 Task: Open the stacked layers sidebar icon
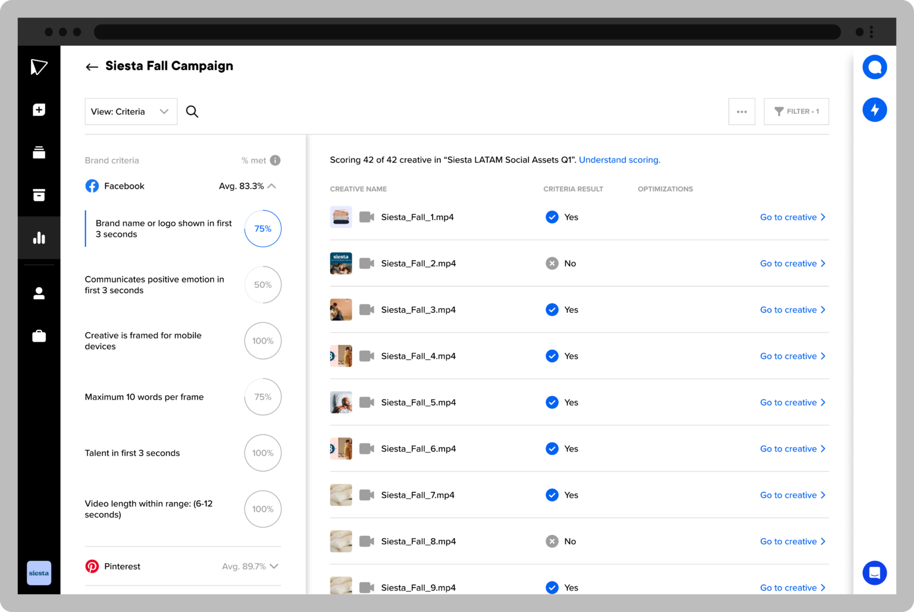39,153
